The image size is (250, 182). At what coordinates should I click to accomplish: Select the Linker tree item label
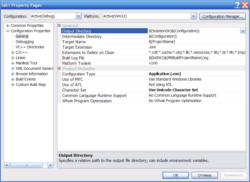point(21,58)
